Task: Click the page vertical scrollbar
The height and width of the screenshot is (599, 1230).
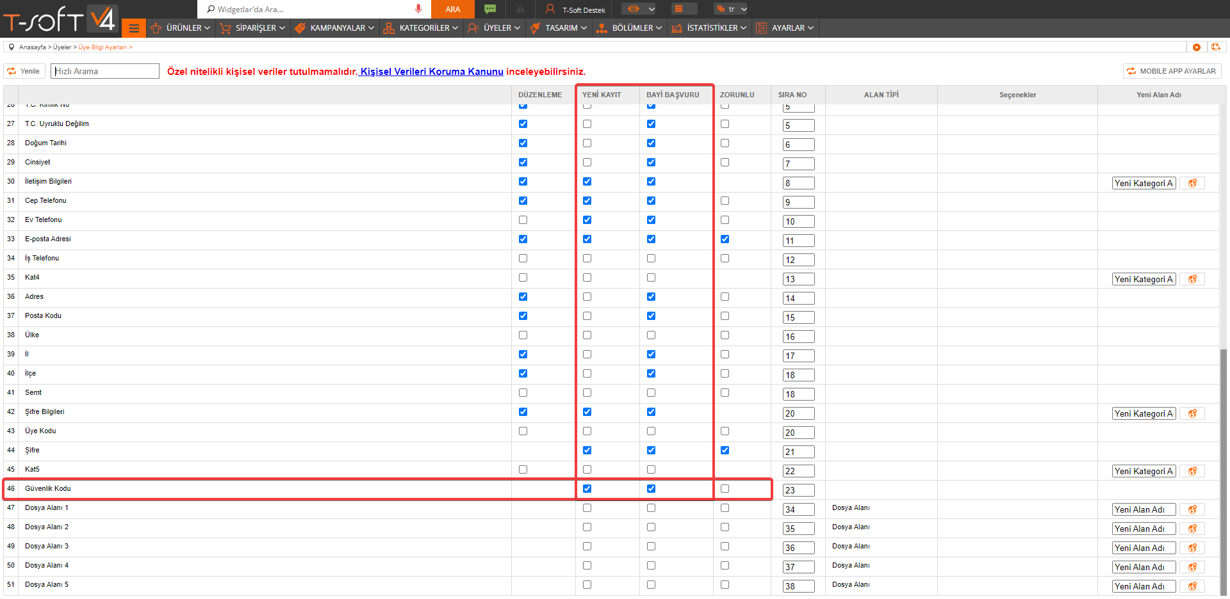Action: pyautogui.click(x=1224, y=474)
